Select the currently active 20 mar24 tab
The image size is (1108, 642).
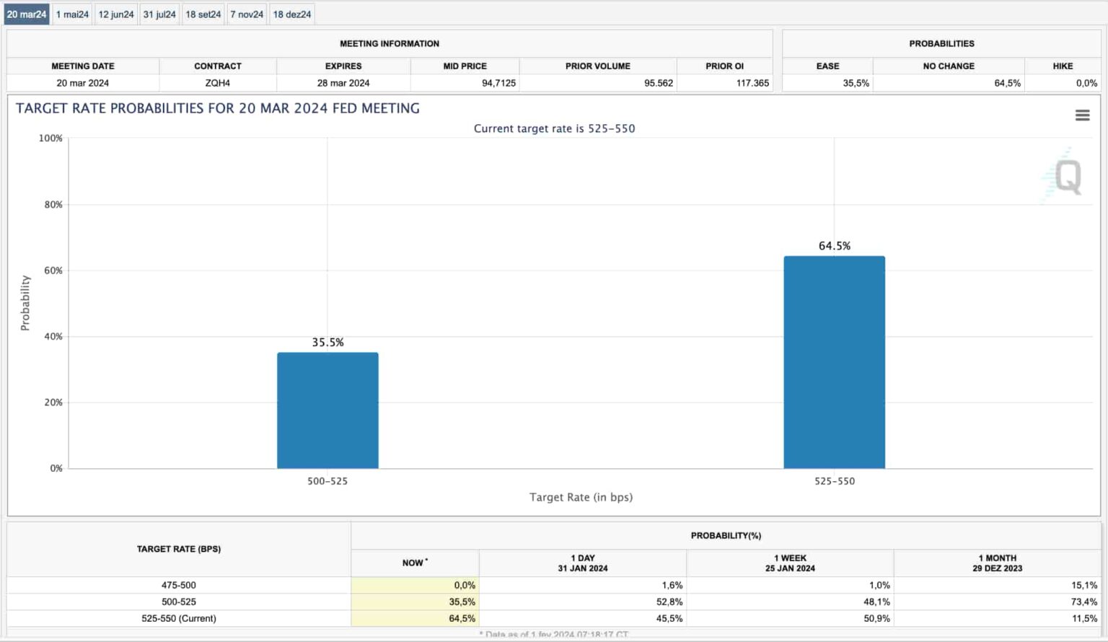click(27, 13)
